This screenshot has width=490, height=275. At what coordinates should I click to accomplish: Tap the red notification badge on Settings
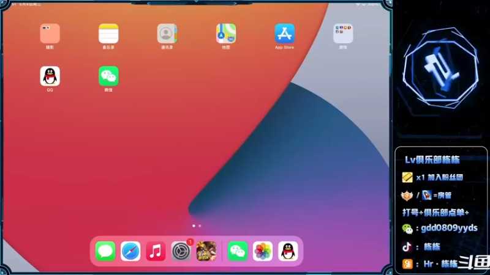tap(190, 241)
